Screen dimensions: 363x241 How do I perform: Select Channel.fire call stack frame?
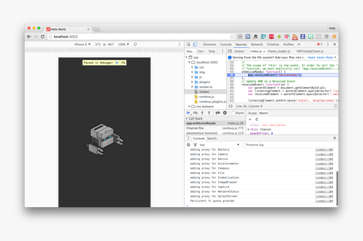tap(215, 128)
